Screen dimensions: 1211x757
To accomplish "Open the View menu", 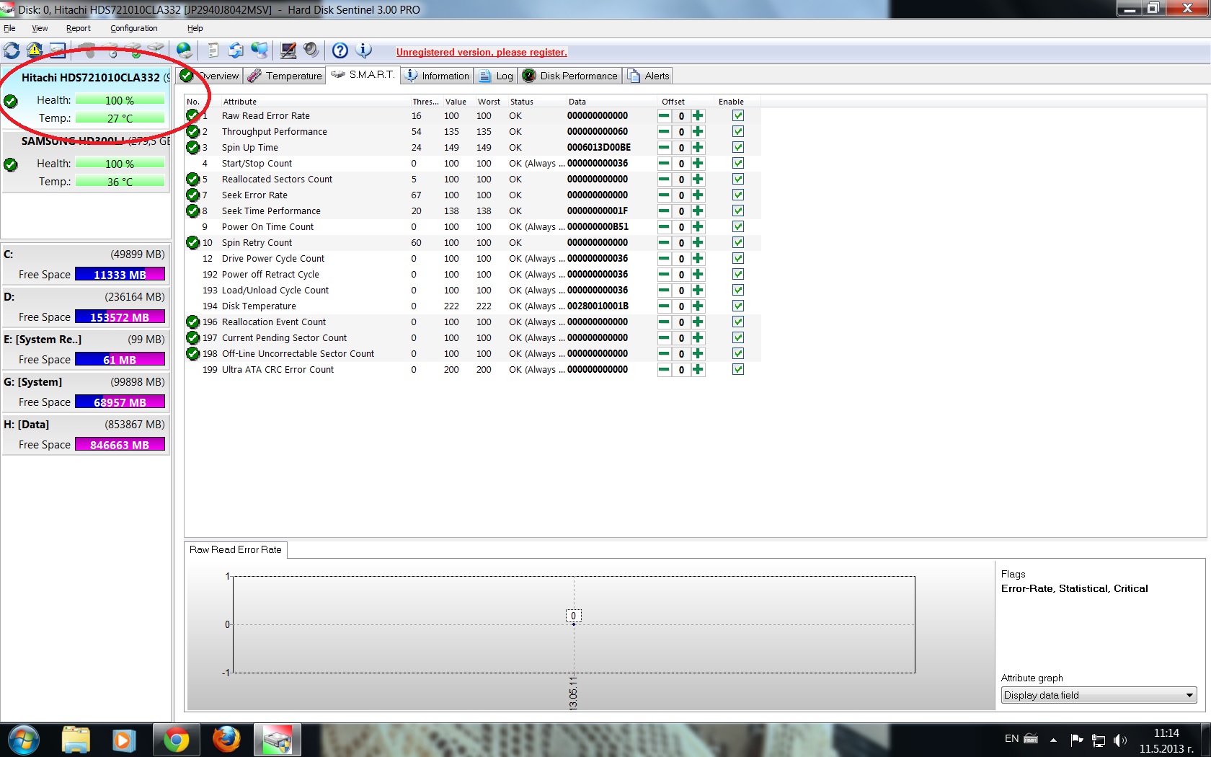I will (40, 28).
